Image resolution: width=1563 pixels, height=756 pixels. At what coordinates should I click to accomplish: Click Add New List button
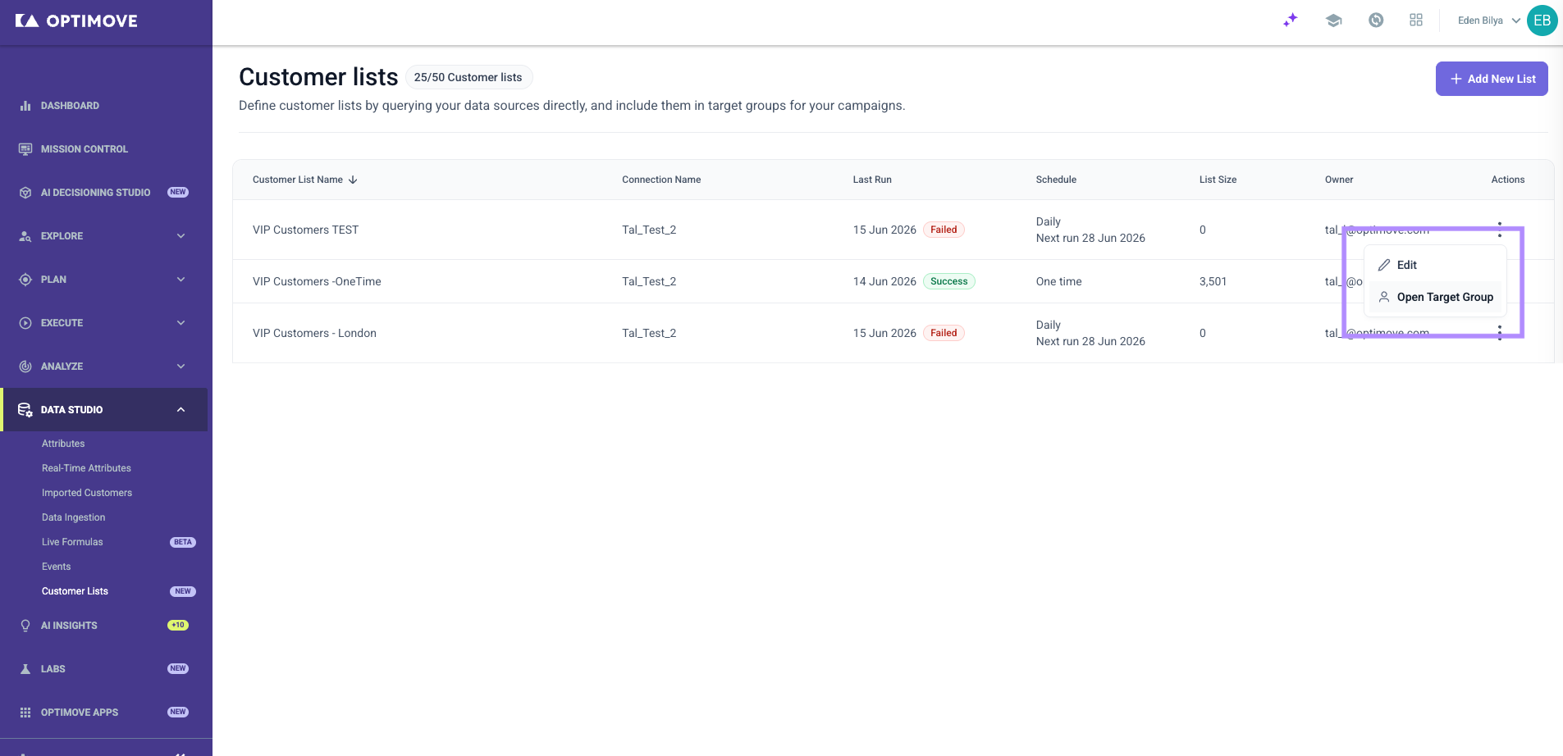[1492, 79]
